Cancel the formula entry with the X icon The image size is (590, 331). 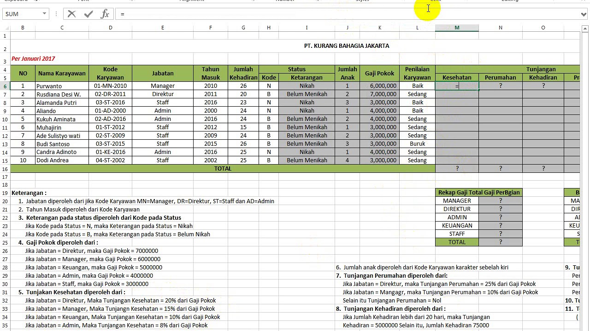point(71,14)
